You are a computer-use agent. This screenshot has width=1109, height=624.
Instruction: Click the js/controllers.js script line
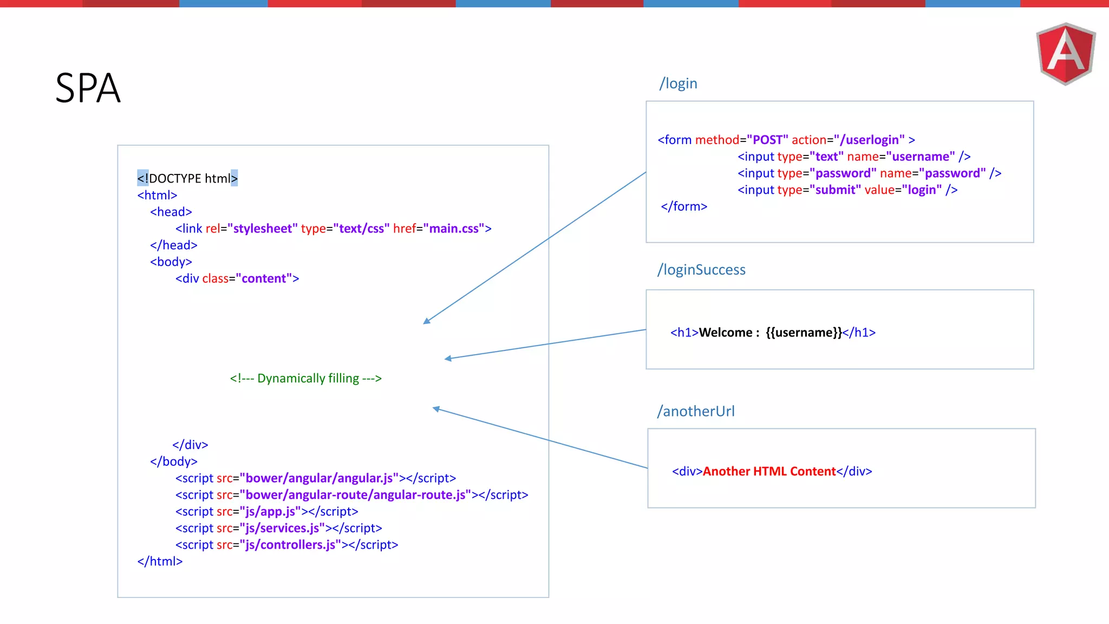(286, 545)
